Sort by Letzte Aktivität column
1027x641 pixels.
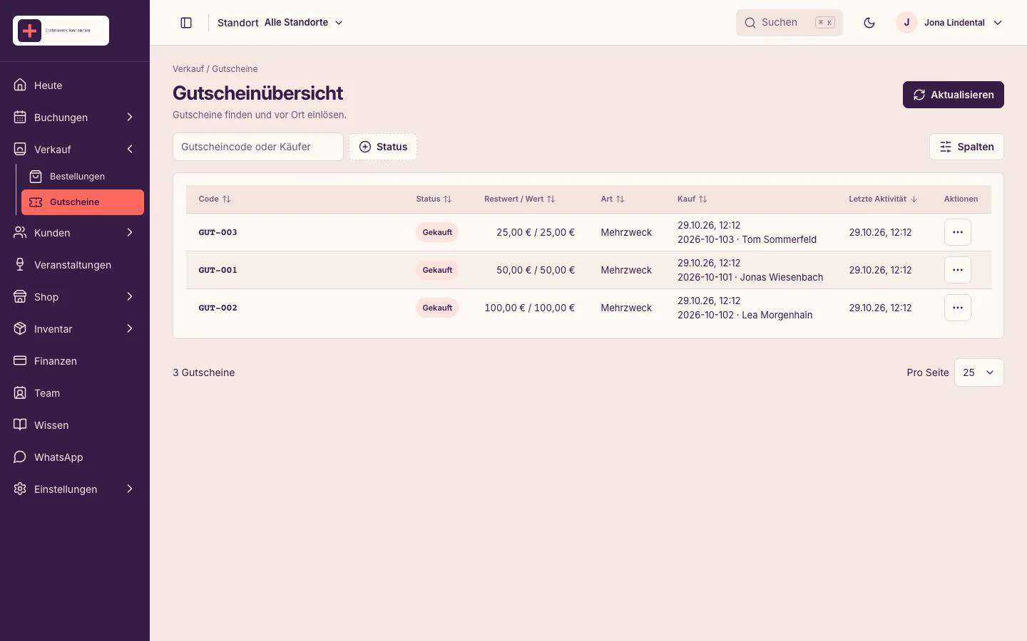pos(883,199)
